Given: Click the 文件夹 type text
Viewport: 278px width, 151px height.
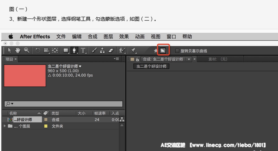Looking at the screenshot, I should [x=57, y=126].
